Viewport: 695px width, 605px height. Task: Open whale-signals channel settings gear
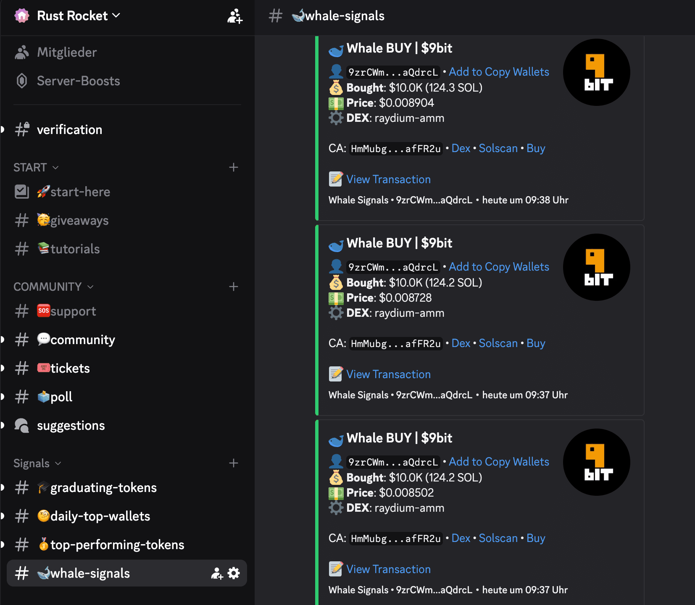click(234, 573)
